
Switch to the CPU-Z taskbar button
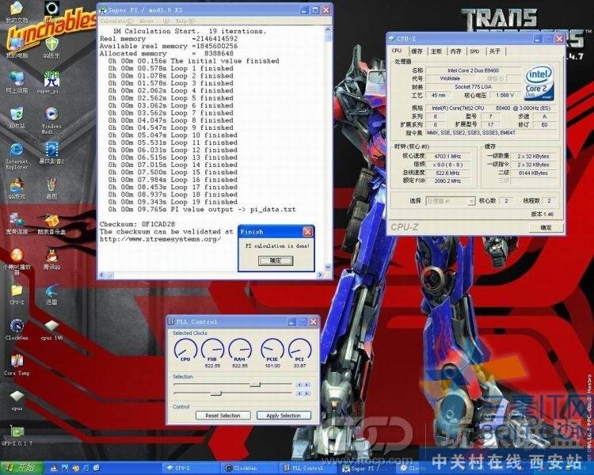tap(190, 468)
